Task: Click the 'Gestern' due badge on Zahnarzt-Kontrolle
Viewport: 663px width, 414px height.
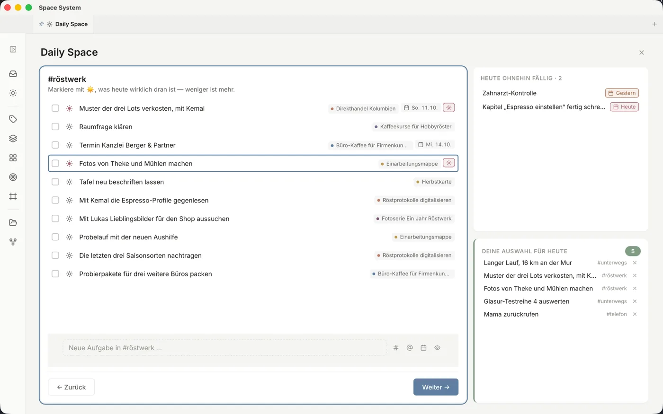Action: click(622, 93)
